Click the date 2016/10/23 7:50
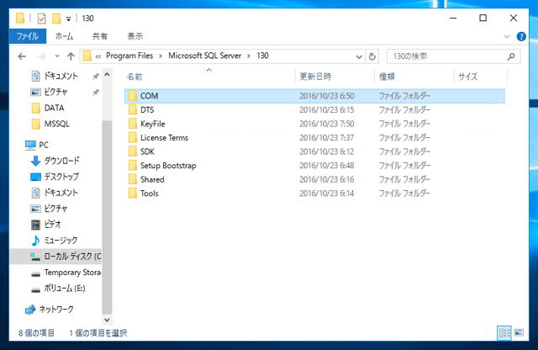This screenshot has height=350, width=538. coord(327,124)
